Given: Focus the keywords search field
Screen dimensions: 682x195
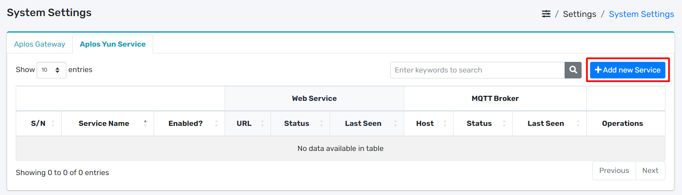Looking at the screenshot, I should tap(477, 70).
